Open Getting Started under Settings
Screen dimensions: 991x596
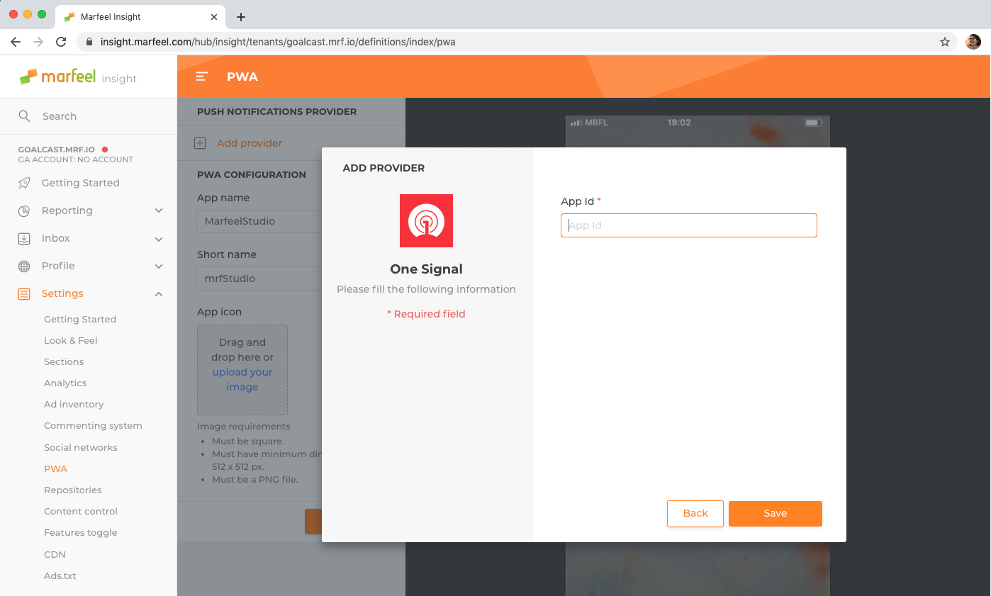click(x=80, y=319)
